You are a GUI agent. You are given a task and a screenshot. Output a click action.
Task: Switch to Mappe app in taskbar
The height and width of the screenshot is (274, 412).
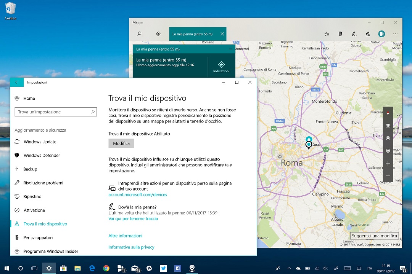click(x=192, y=268)
